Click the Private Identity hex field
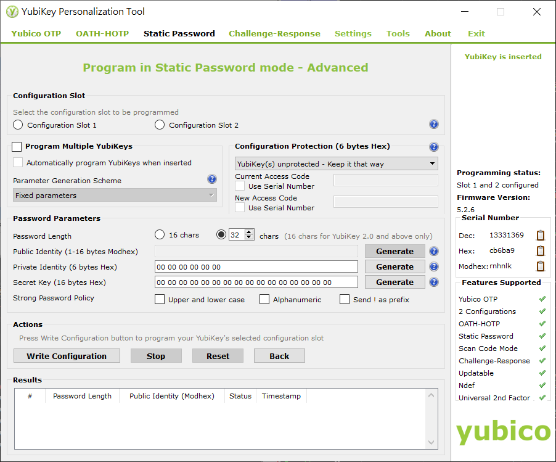 pyautogui.click(x=256, y=267)
